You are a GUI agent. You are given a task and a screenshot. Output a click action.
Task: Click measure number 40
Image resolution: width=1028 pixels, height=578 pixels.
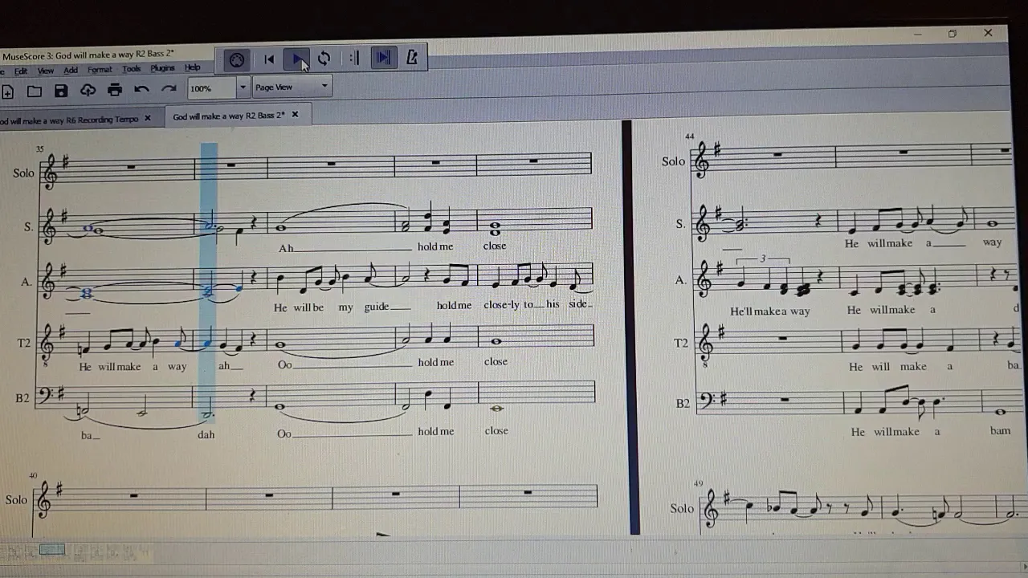33,475
